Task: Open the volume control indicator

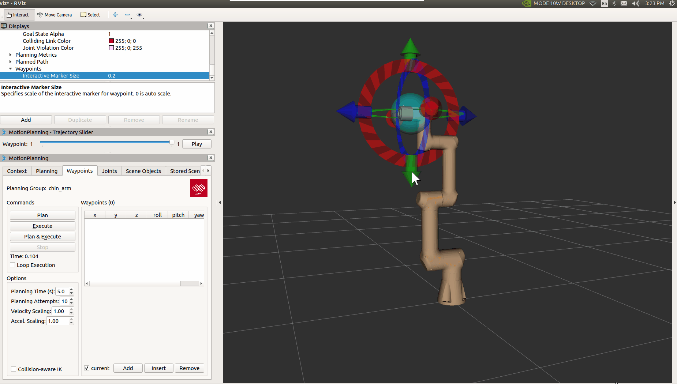Action: 636,3
